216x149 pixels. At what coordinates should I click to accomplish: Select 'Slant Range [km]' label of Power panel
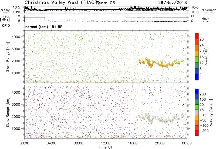click(x=8, y=57)
